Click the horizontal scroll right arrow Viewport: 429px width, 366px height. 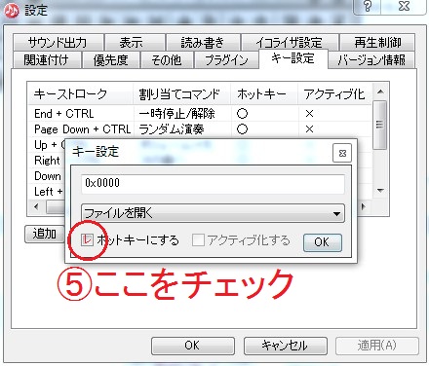pos(364,206)
